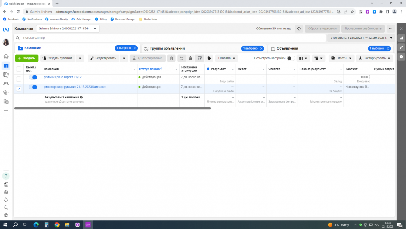Click the Создать дубликат button
Image resolution: width=406 pixels, height=229 pixels.
(58, 58)
